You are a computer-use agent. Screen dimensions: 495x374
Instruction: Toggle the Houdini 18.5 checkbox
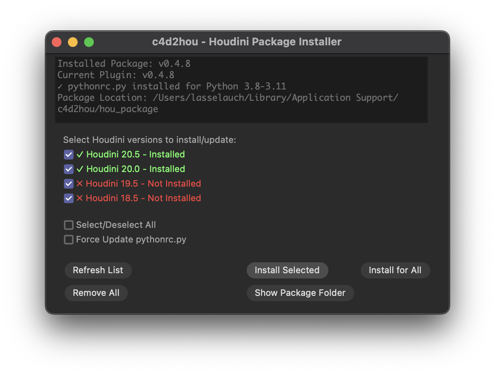tap(69, 198)
